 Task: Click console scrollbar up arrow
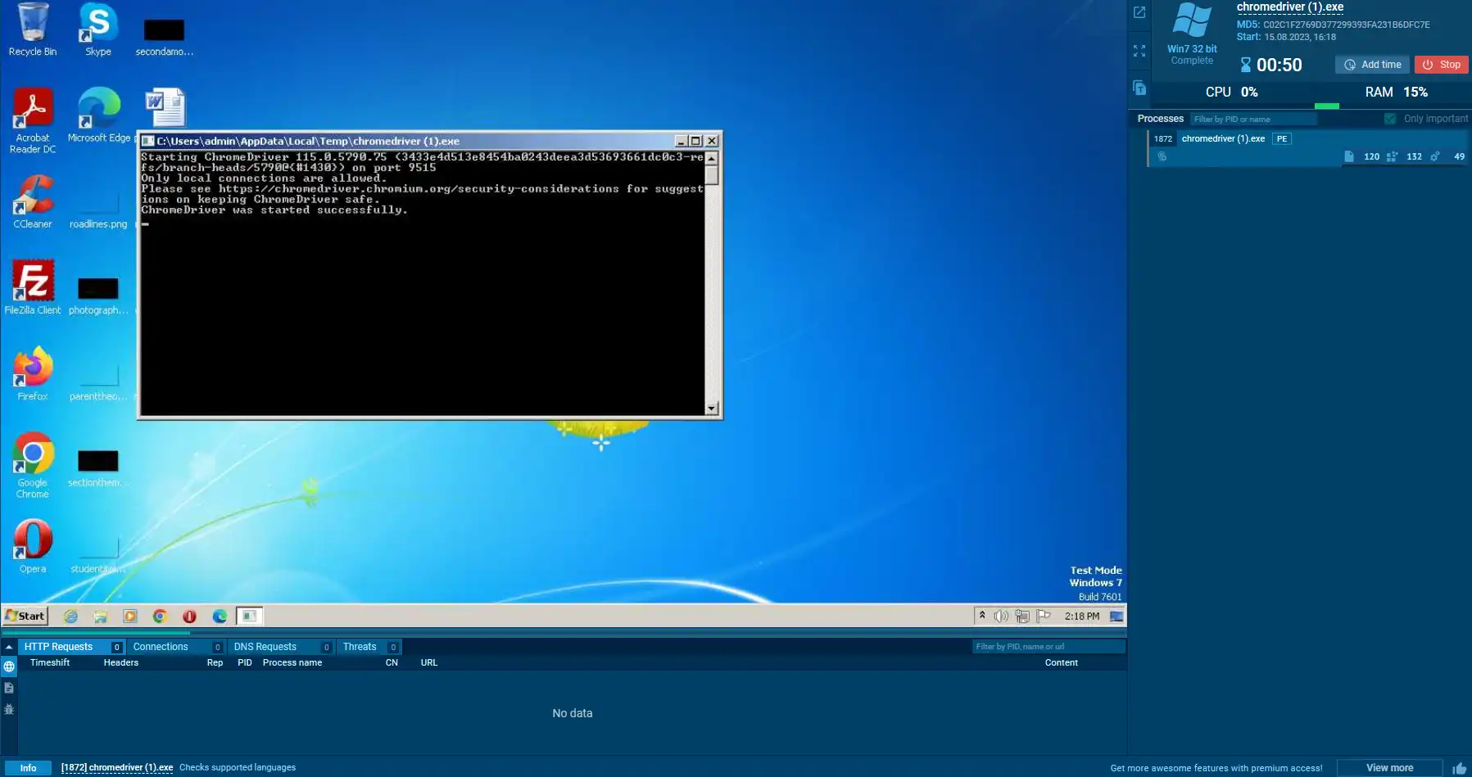point(711,158)
